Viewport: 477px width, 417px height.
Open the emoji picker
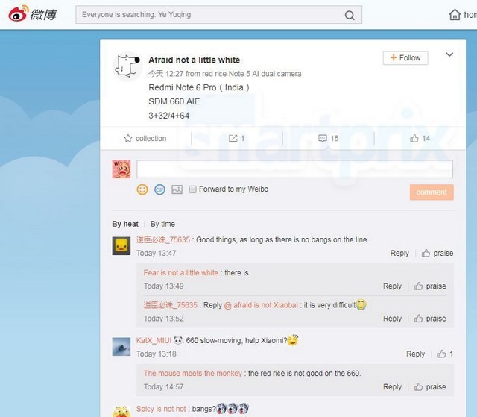(142, 189)
